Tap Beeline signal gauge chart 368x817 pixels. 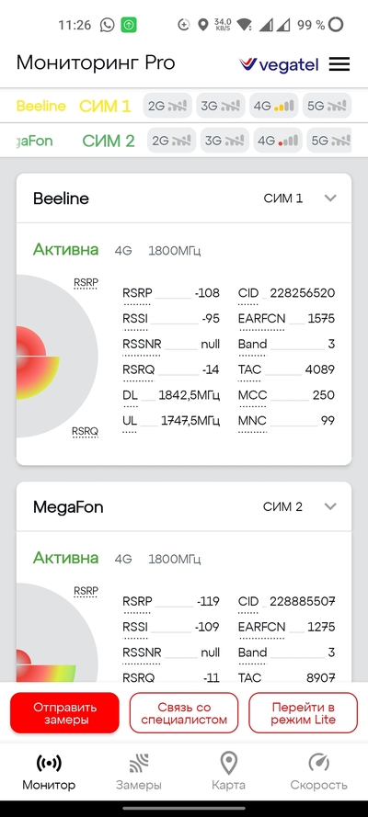pos(57,357)
